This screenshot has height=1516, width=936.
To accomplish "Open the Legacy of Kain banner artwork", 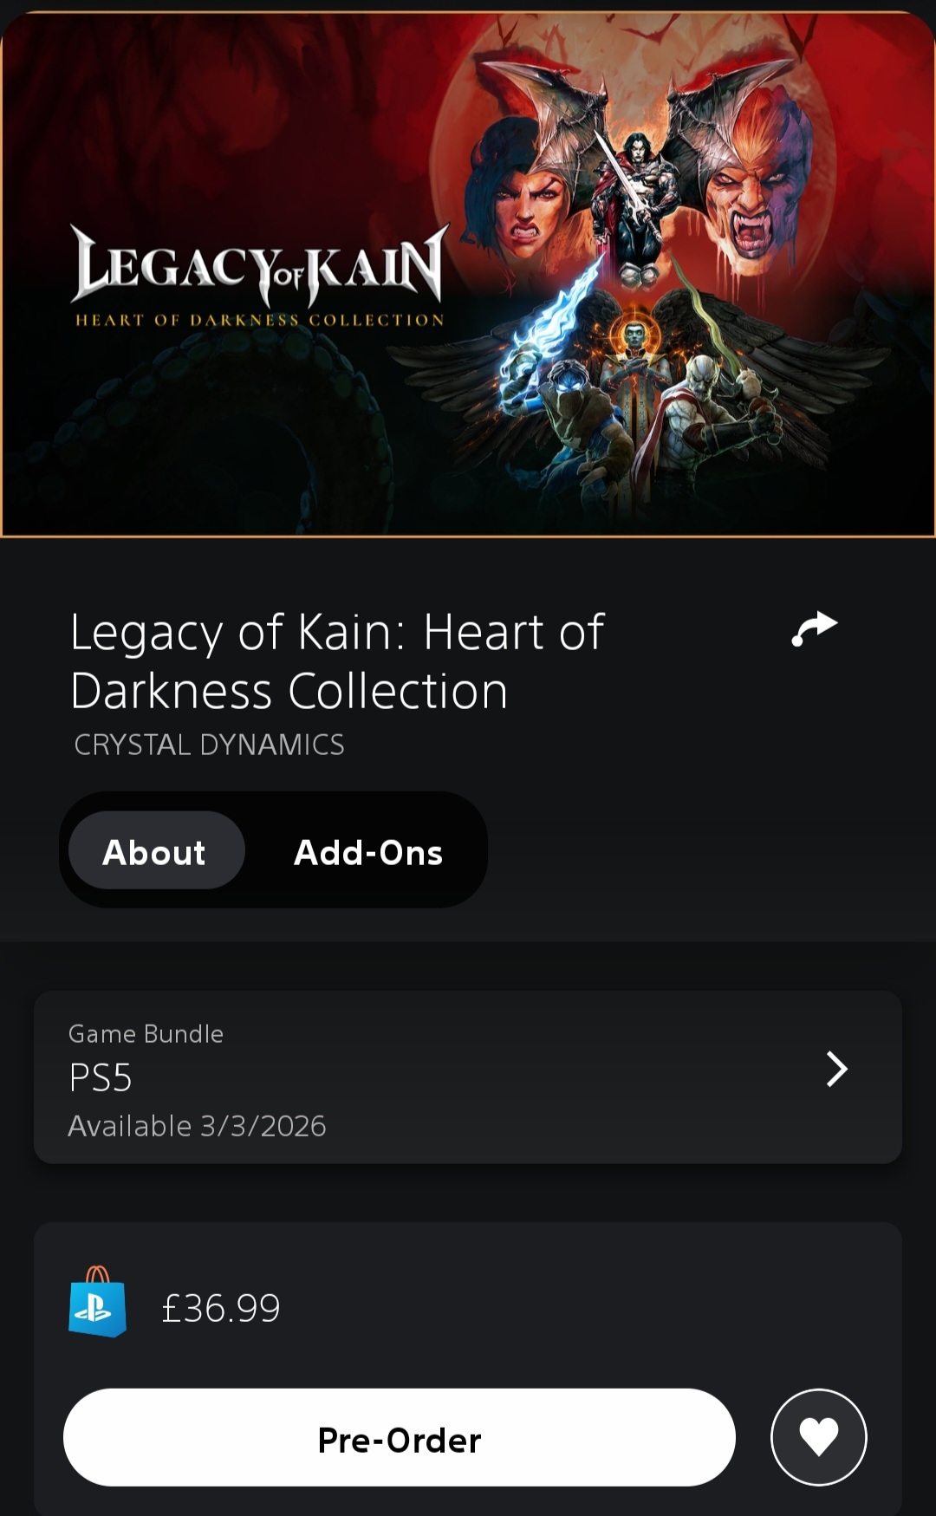I will (468, 274).
